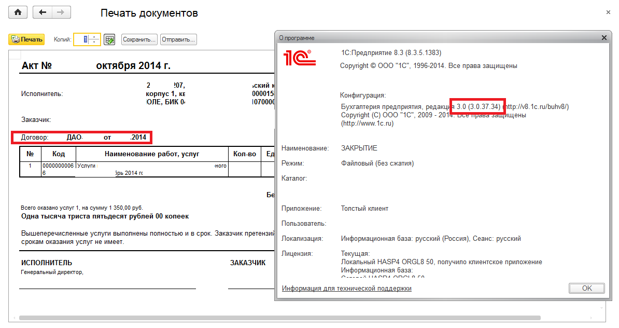Click the Печать button
The height and width of the screenshot is (328, 619).
click(x=26, y=39)
